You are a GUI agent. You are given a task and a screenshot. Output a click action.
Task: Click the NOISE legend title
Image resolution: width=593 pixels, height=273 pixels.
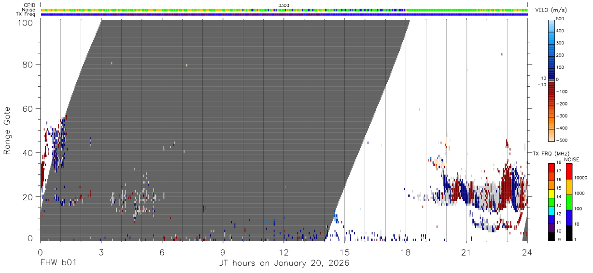(x=571, y=159)
